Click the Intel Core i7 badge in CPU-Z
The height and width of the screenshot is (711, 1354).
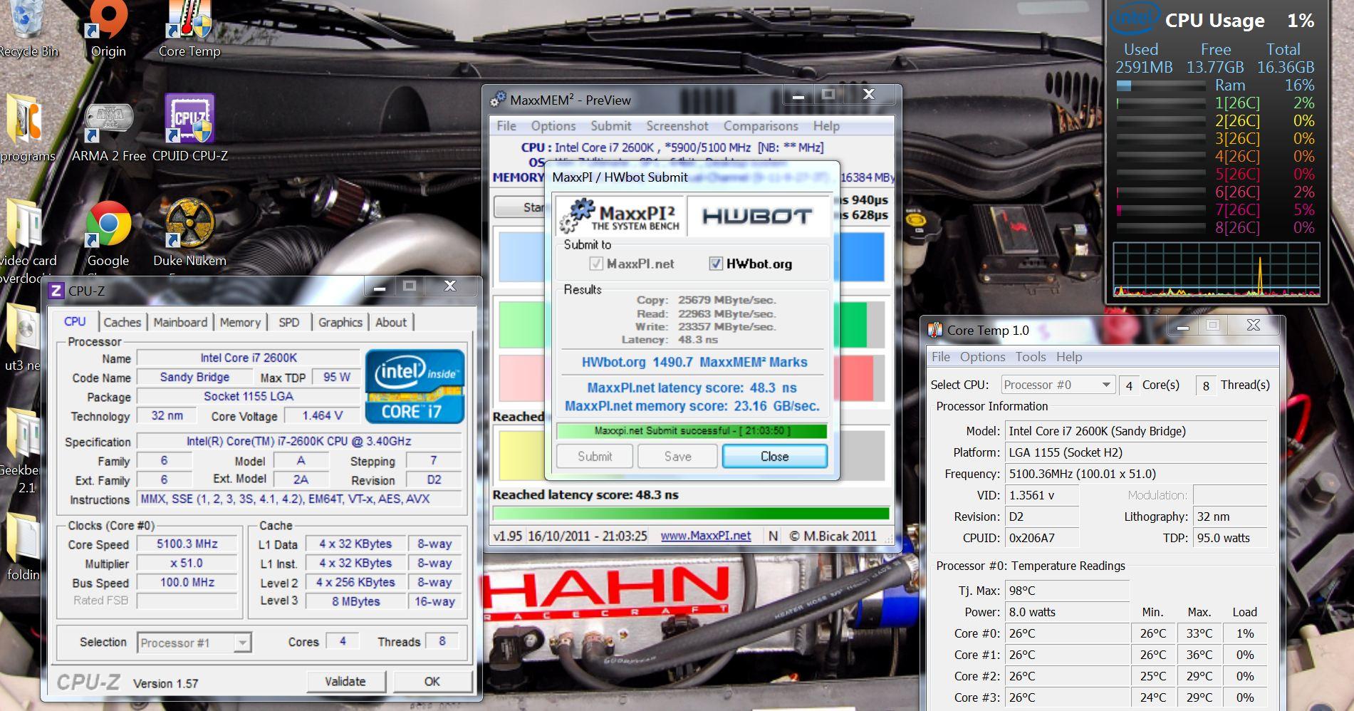[415, 387]
